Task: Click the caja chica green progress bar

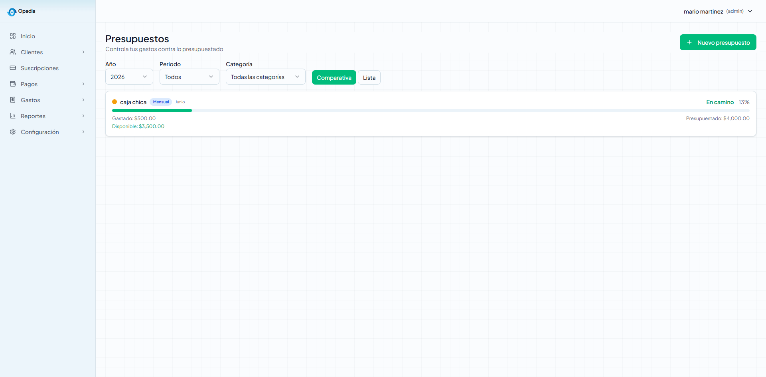Action: click(x=152, y=111)
